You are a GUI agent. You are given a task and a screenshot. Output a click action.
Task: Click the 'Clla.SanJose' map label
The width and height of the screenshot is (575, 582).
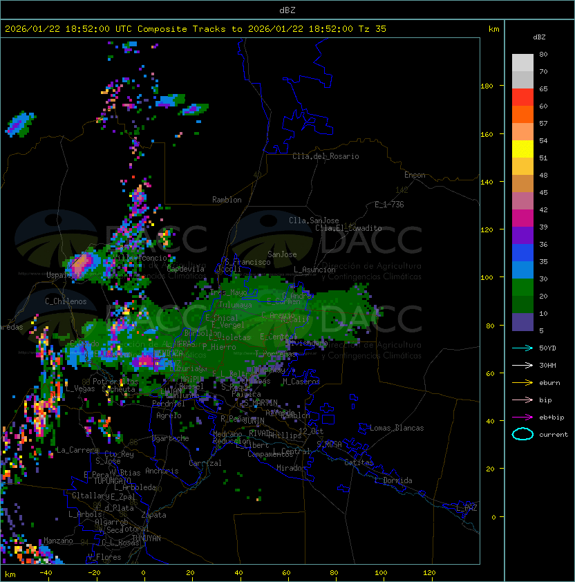point(314,220)
